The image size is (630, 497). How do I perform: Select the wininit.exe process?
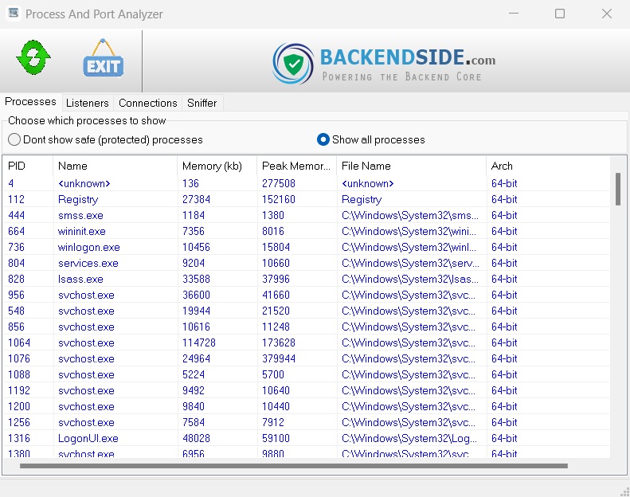[82, 232]
